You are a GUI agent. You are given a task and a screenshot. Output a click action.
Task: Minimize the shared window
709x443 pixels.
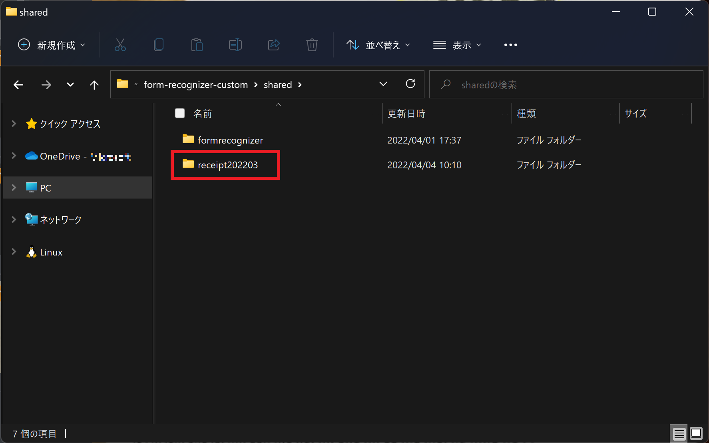(616, 12)
